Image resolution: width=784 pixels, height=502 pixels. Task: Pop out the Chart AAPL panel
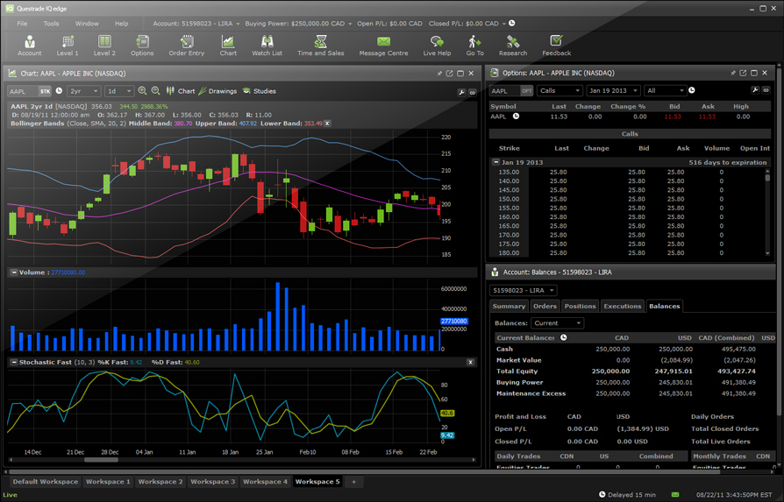(450, 74)
